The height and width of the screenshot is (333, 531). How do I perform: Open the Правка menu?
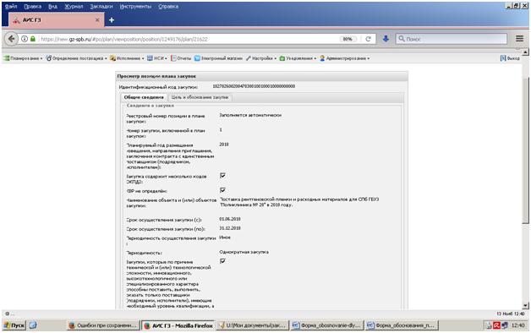[32, 7]
